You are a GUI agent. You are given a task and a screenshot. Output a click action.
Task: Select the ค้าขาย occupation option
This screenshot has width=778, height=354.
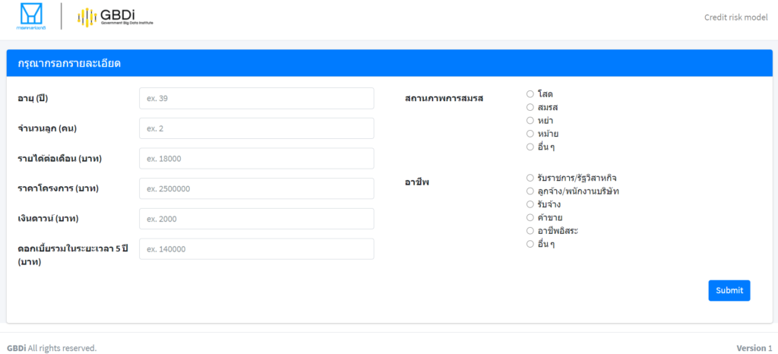(x=530, y=217)
